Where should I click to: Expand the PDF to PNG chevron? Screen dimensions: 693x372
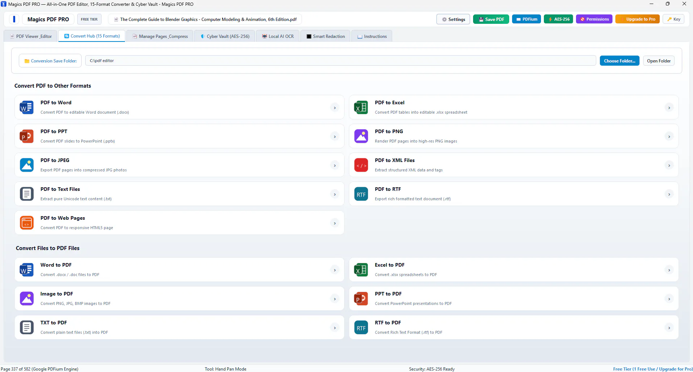[x=669, y=136]
